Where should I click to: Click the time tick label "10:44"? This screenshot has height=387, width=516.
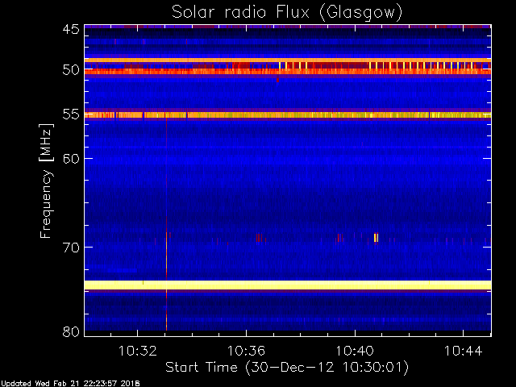(463, 351)
